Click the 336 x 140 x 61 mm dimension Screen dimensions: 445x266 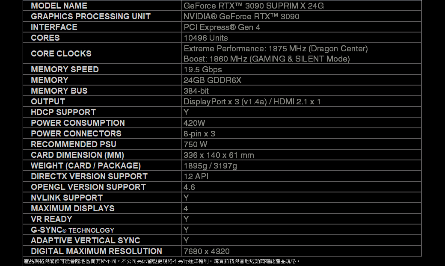pos(218,155)
